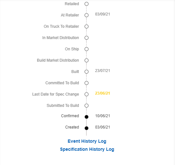
Task: Select the Submitted To Build circle
Action: coord(87,106)
